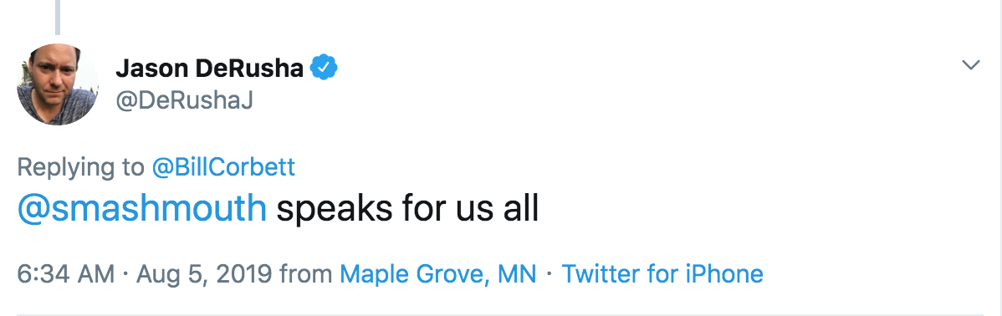Click the dot separator after 6:34 AM
The image size is (1002, 316).
125,275
